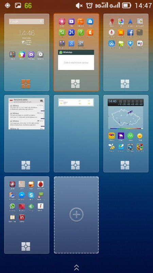Open the purple weather app icon
The width and height of the screenshot is (153, 273).
coord(121,135)
